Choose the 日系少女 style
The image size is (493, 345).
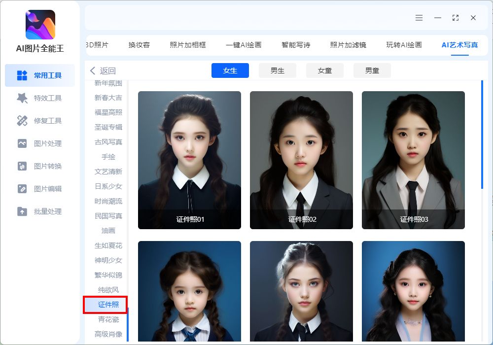(108, 186)
